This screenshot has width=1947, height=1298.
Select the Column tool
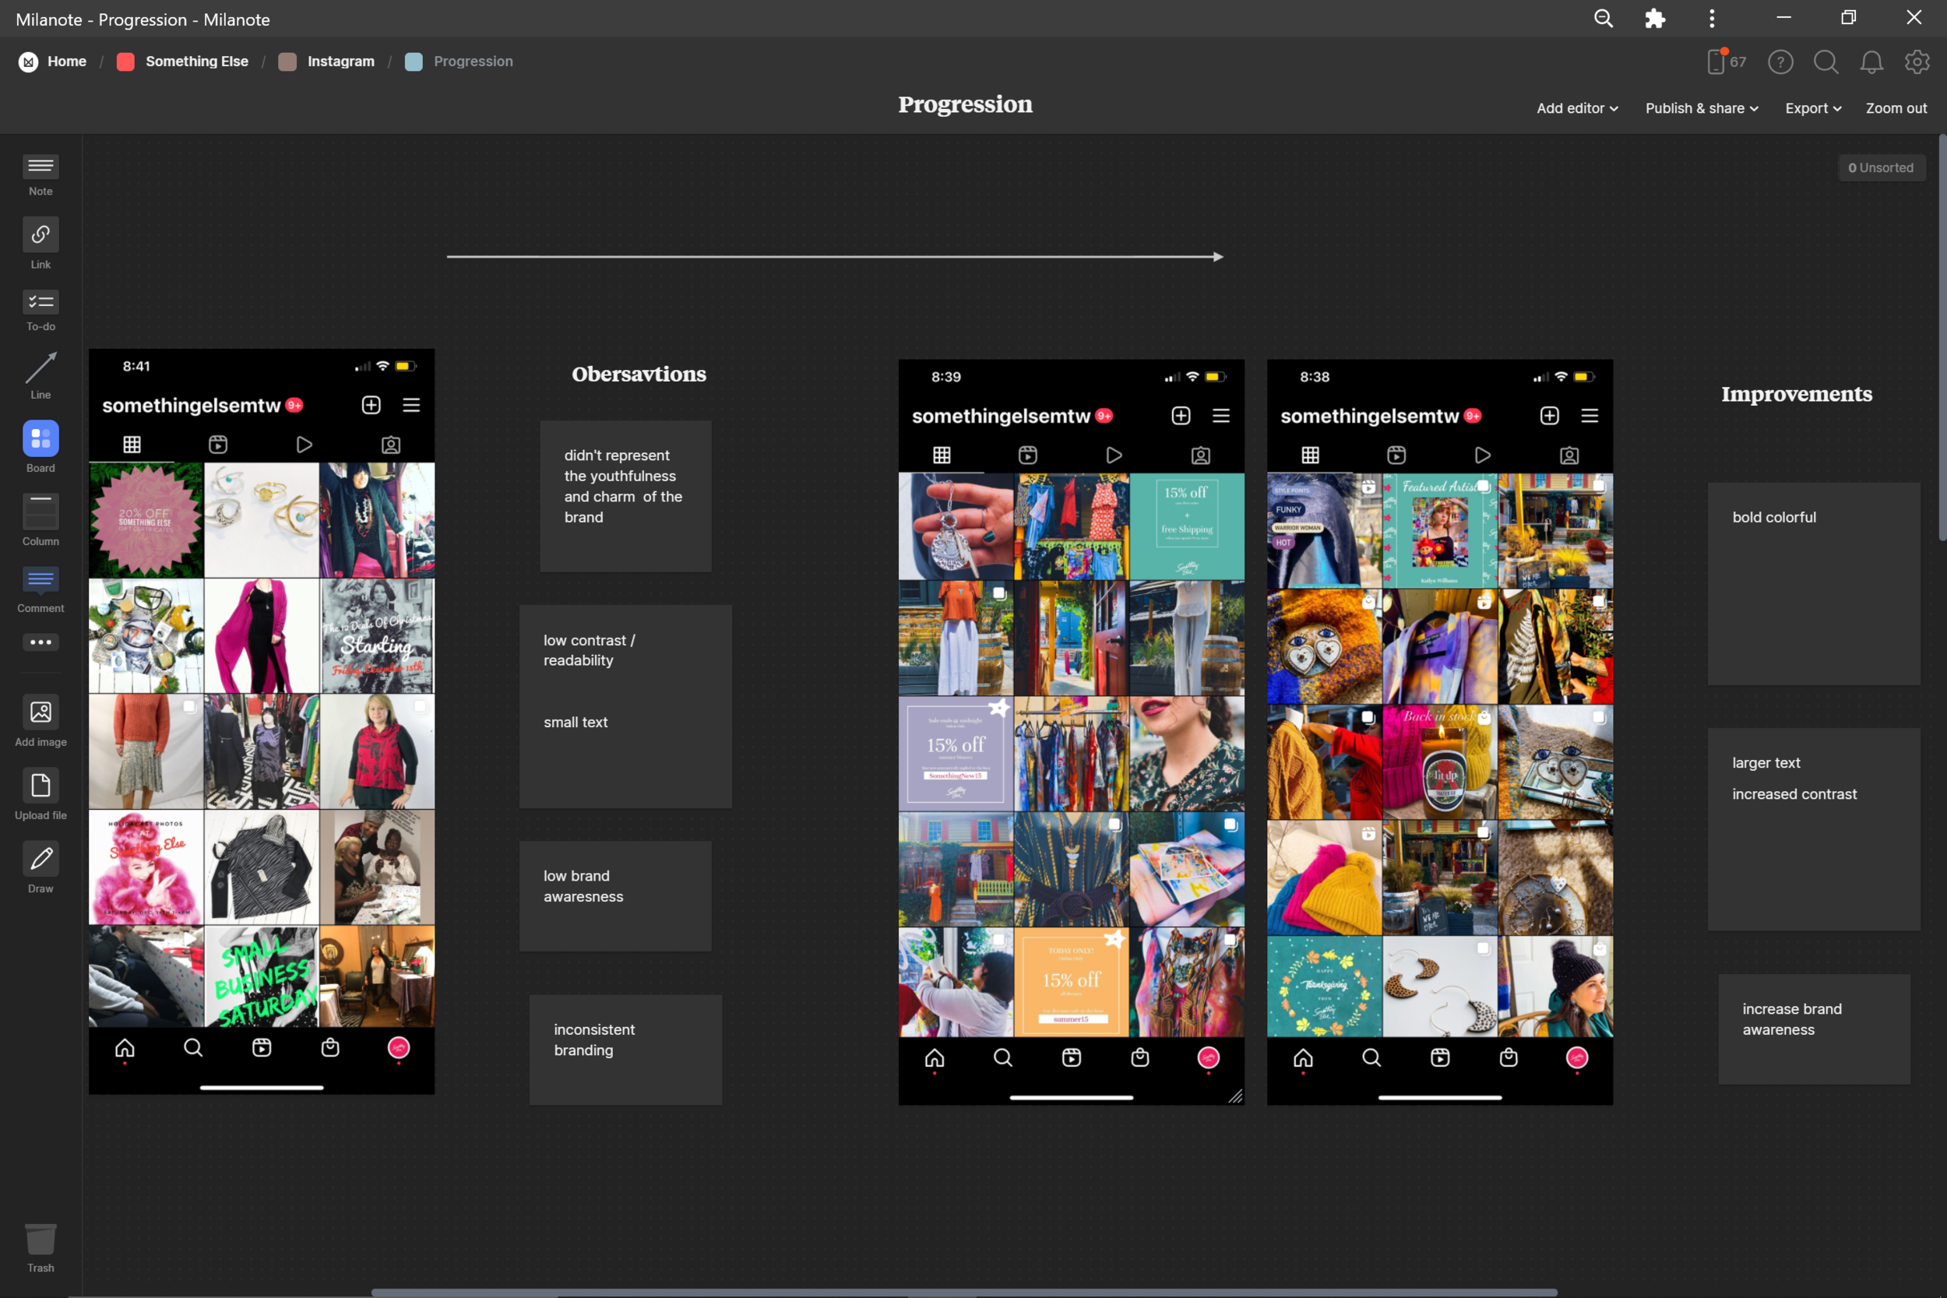[40, 512]
